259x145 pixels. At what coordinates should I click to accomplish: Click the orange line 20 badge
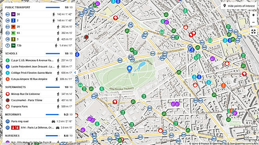[13, 27]
